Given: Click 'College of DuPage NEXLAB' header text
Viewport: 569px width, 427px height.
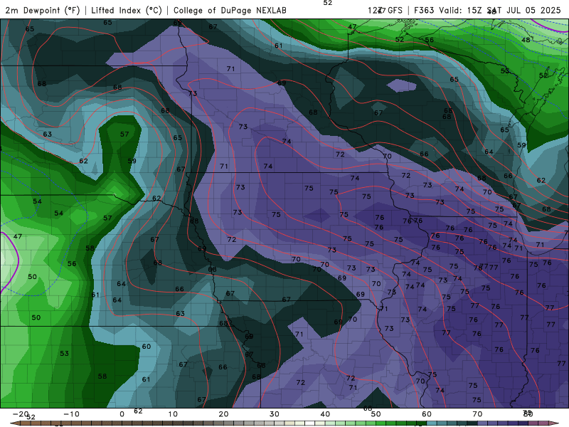Looking at the screenshot, I should coord(230,10).
